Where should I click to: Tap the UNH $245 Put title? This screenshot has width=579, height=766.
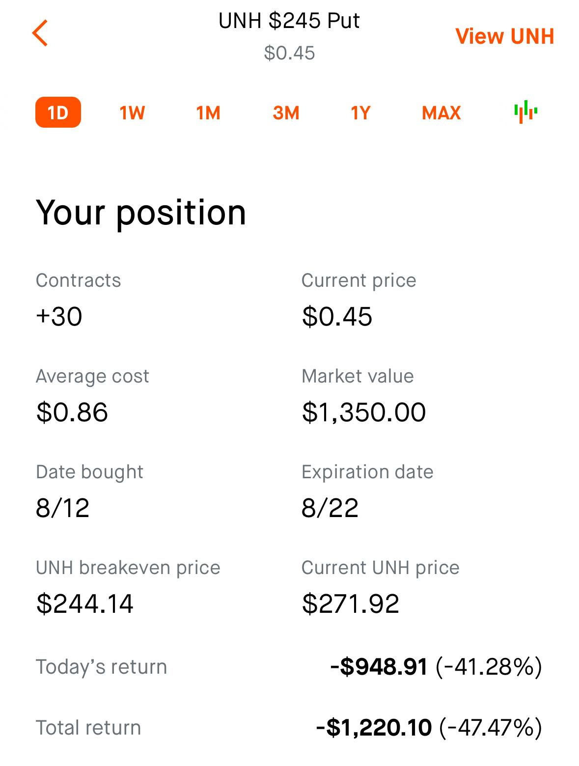[289, 21]
